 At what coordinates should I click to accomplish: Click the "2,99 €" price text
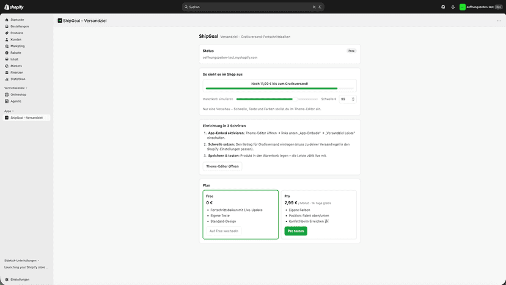pos(291,203)
